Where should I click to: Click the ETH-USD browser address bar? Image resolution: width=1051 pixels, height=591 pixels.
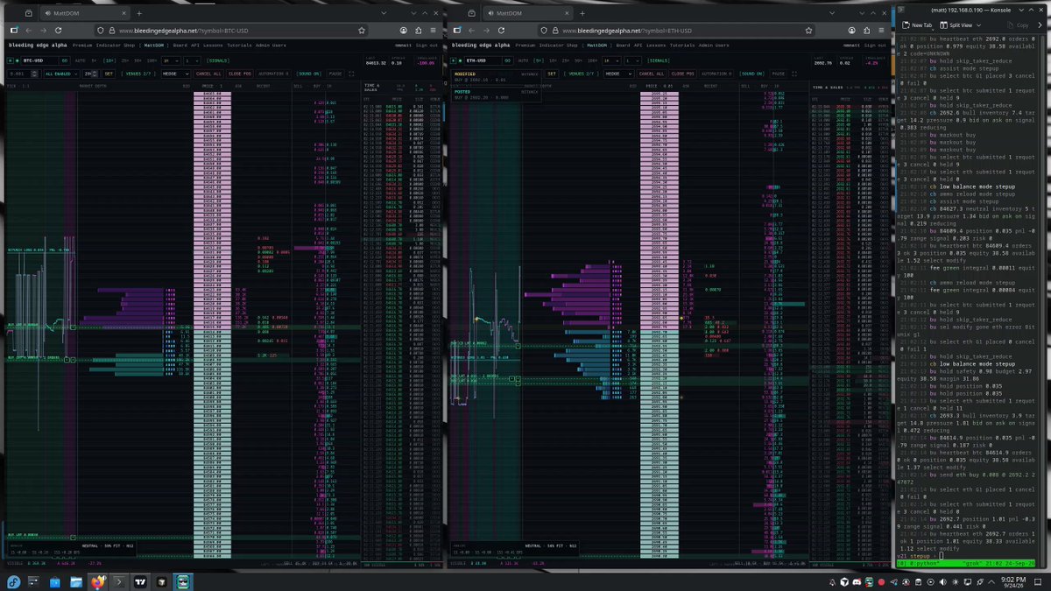click(x=678, y=30)
